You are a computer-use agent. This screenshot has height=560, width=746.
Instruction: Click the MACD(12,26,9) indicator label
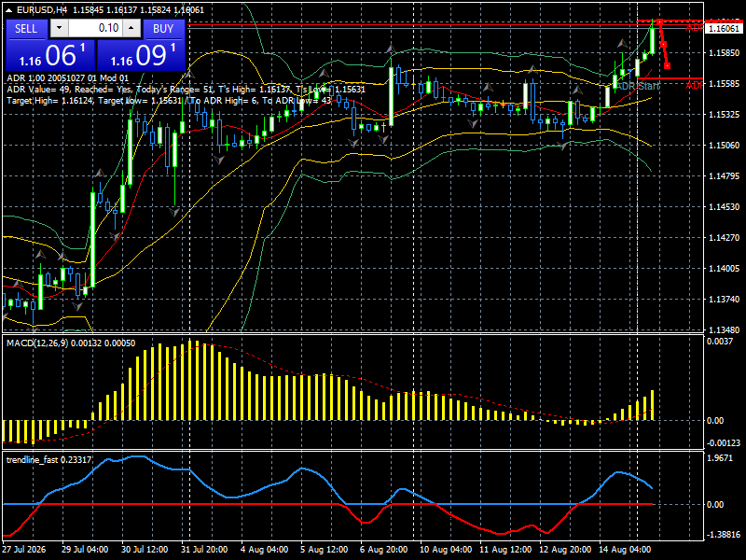click(71, 343)
